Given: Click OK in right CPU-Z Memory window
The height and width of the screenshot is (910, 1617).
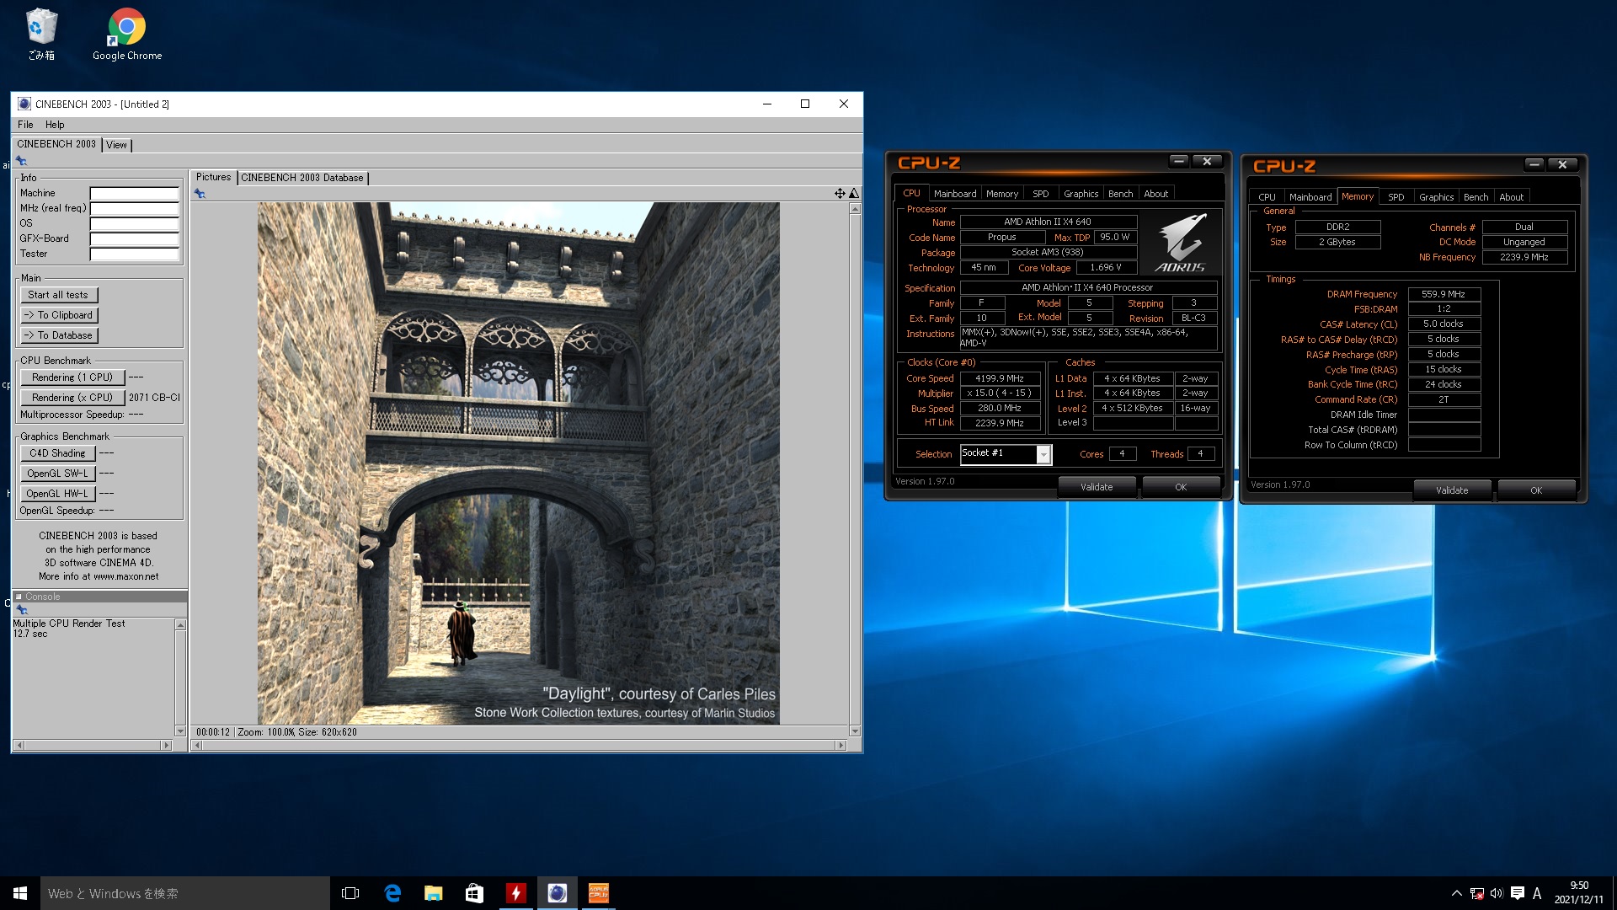Looking at the screenshot, I should (x=1536, y=490).
